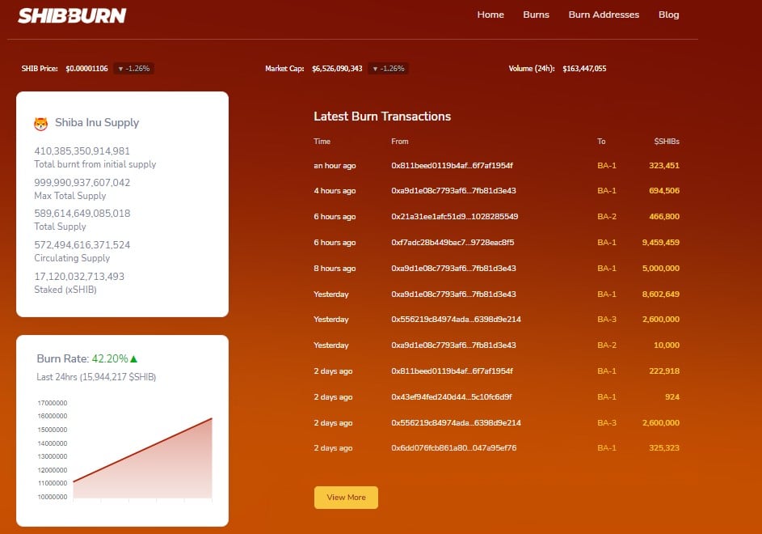Click the 466,800 SHIB amount
The image size is (762, 534).
click(664, 216)
